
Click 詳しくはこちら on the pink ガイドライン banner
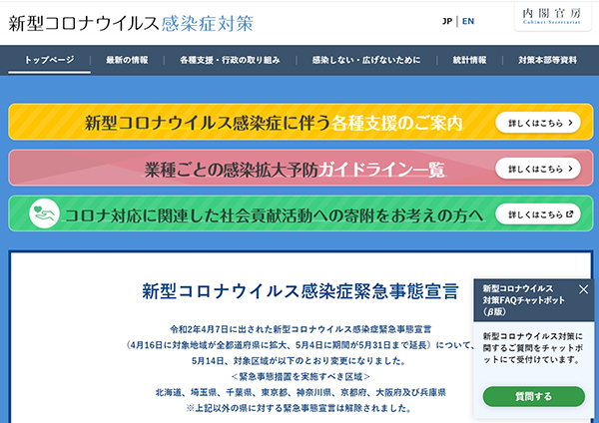pyautogui.click(x=537, y=169)
